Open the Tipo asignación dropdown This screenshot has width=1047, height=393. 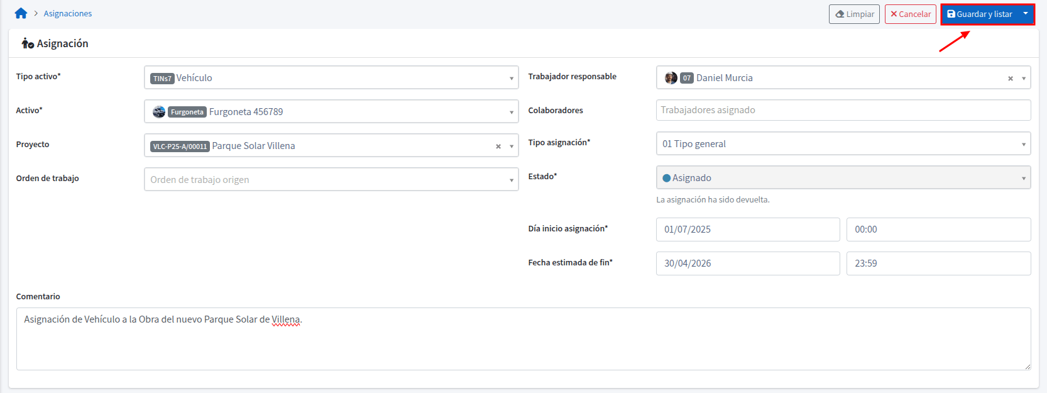(843, 143)
